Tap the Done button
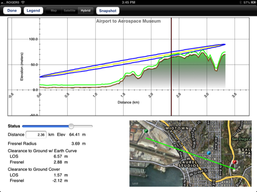 pos(12,11)
